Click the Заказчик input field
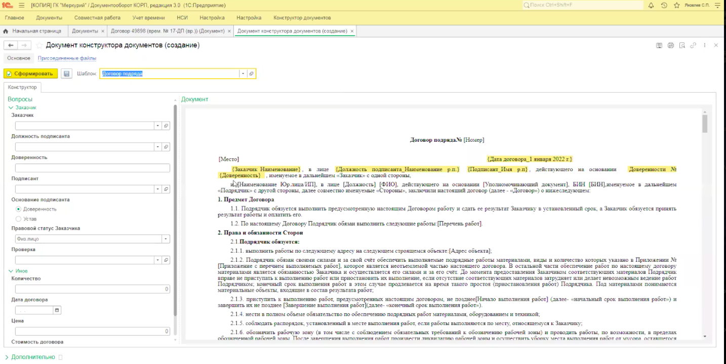Viewport: 726px width, 364px height. [85, 126]
